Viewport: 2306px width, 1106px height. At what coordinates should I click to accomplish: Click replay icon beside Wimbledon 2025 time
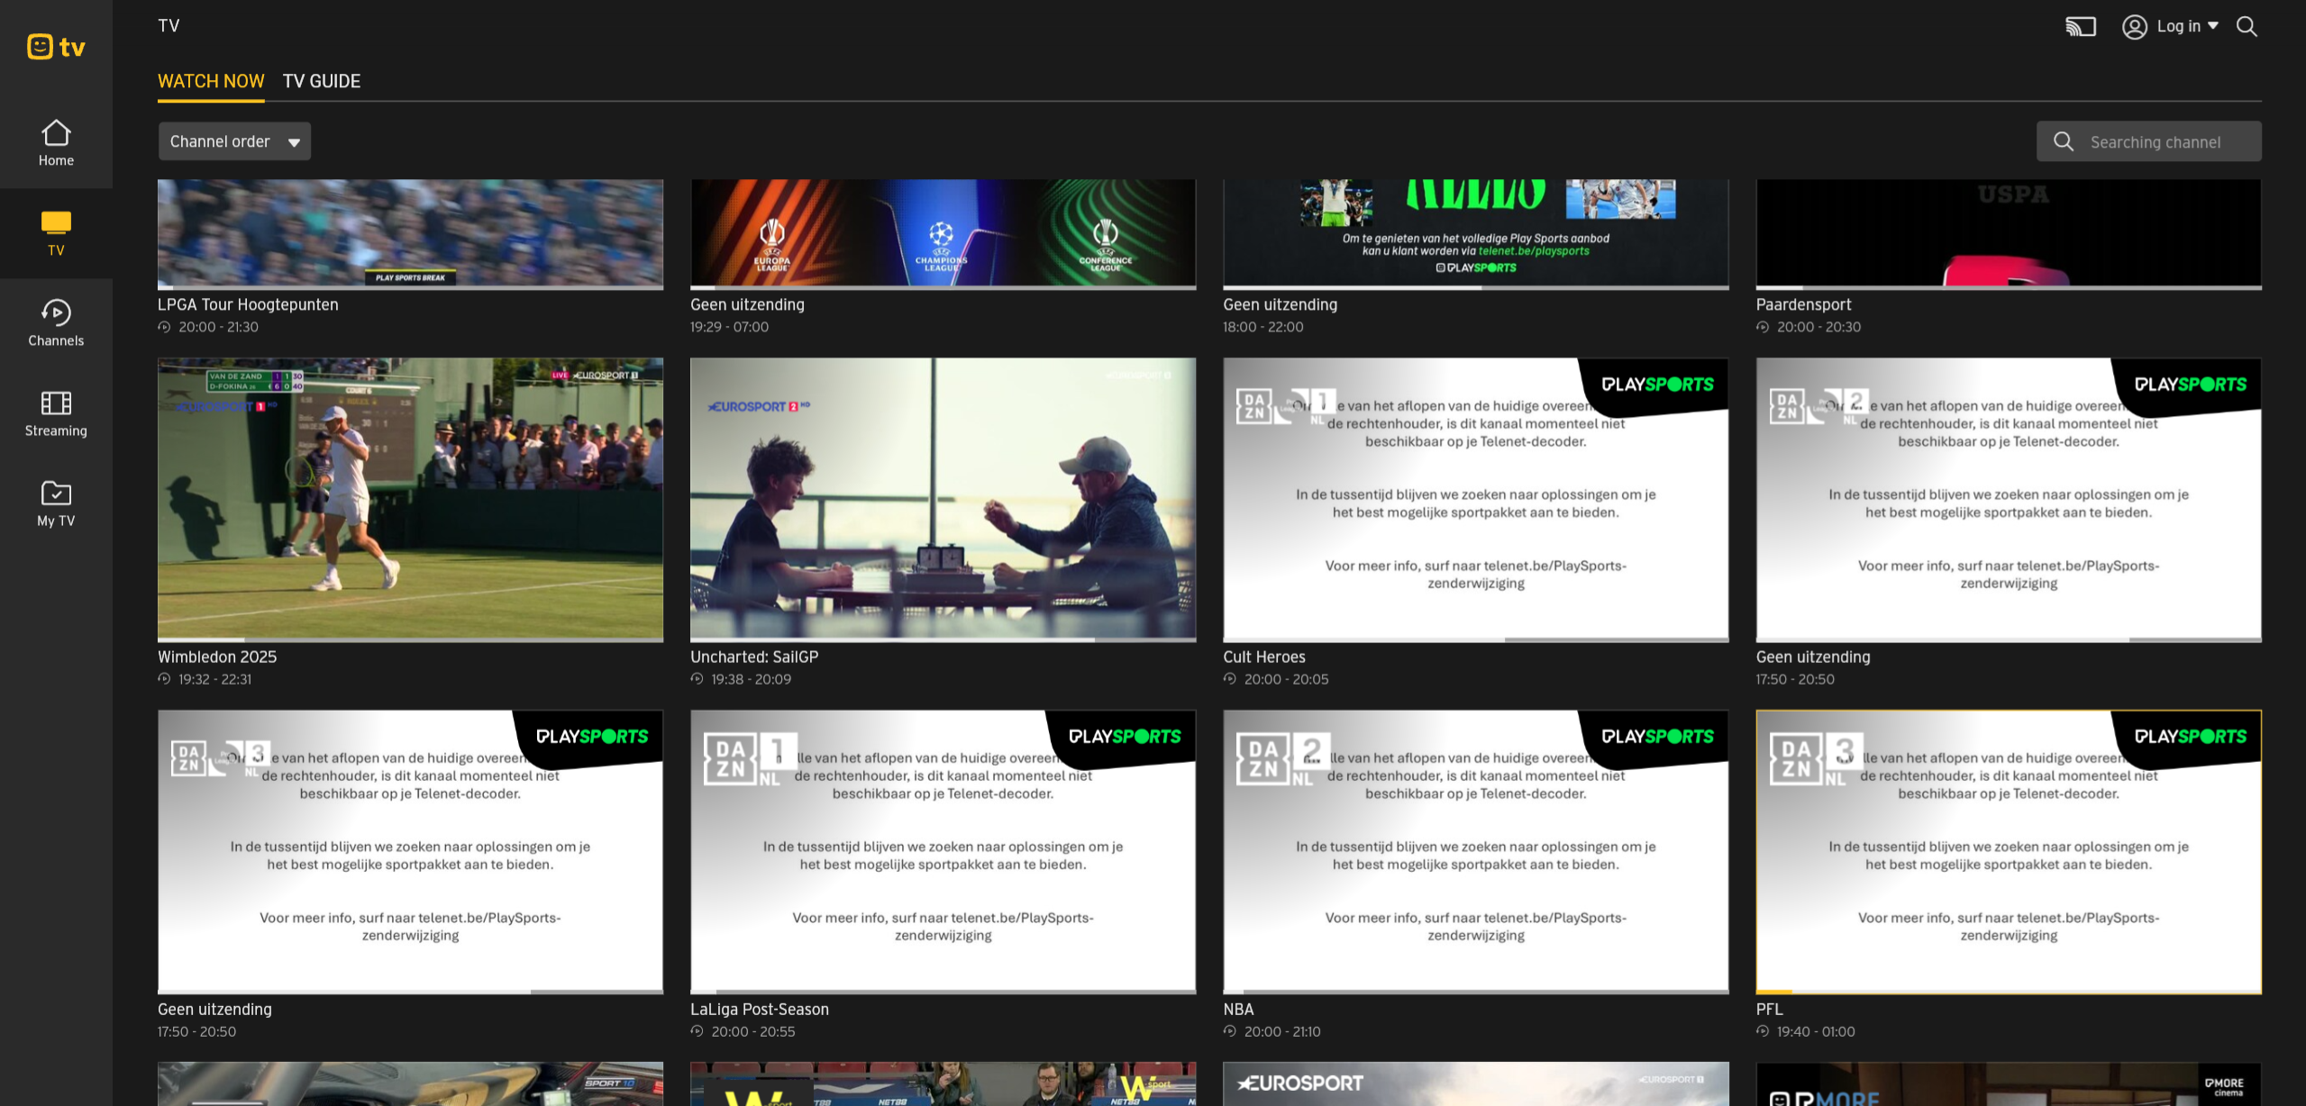click(x=164, y=679)
